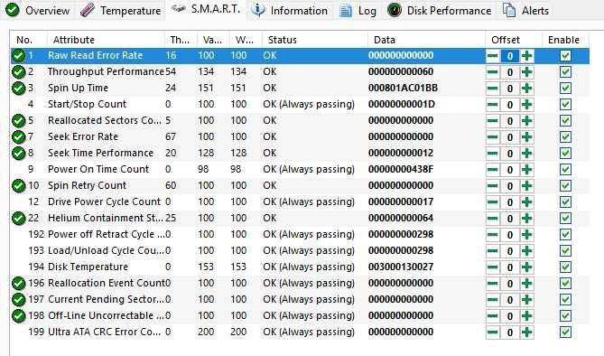Sort by the Status column header
Screen dimensions: 604x356
315,40
